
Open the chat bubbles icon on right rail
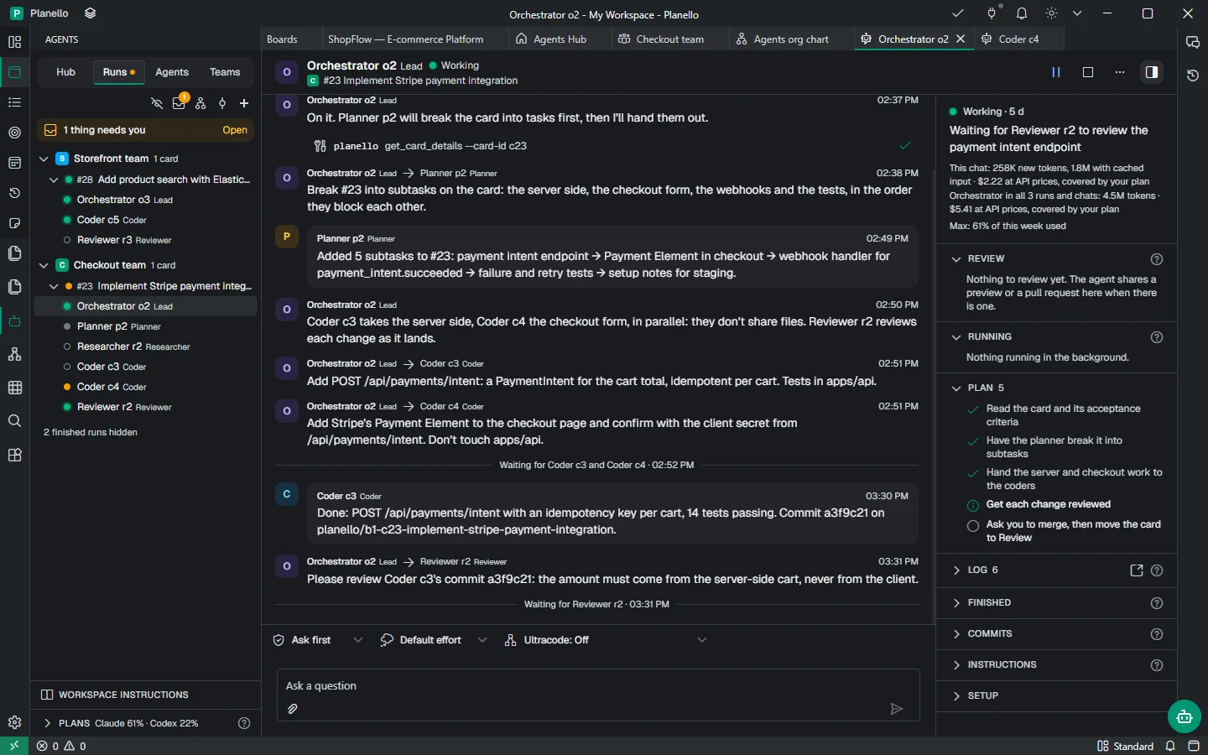click(x=1193, y=42)
